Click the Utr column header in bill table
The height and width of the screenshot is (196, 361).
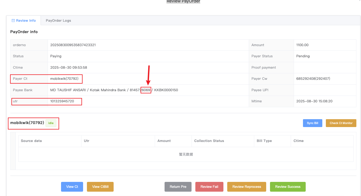[87, 141]
